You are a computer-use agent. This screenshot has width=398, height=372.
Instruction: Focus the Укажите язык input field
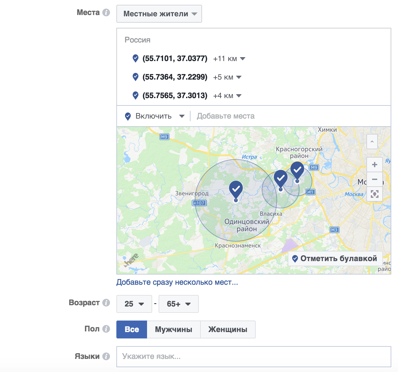(x=254, y=357)
